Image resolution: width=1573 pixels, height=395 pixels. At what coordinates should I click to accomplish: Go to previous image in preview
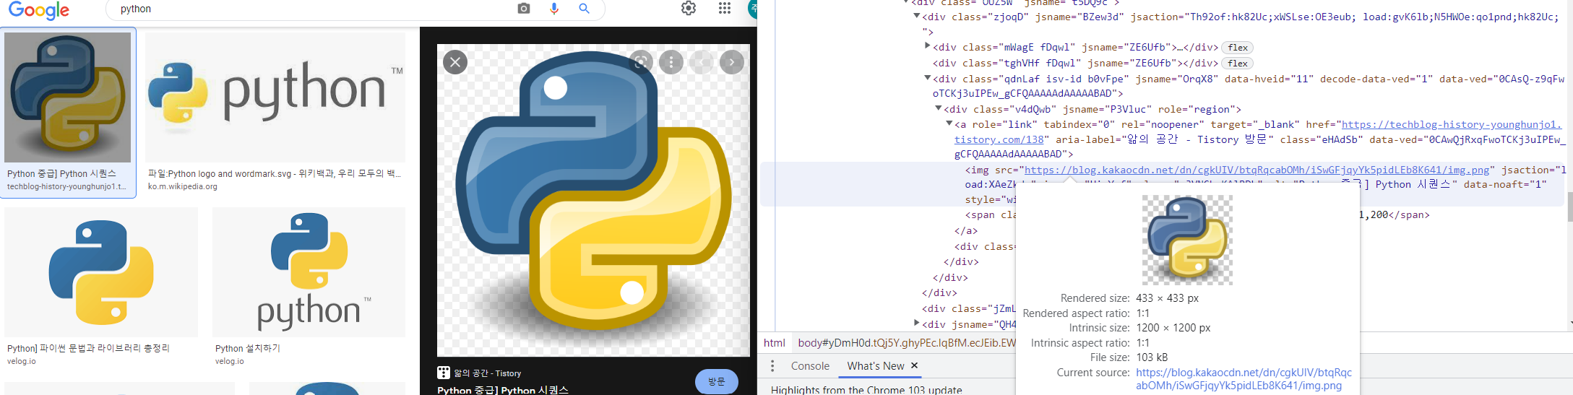point(702,62)
